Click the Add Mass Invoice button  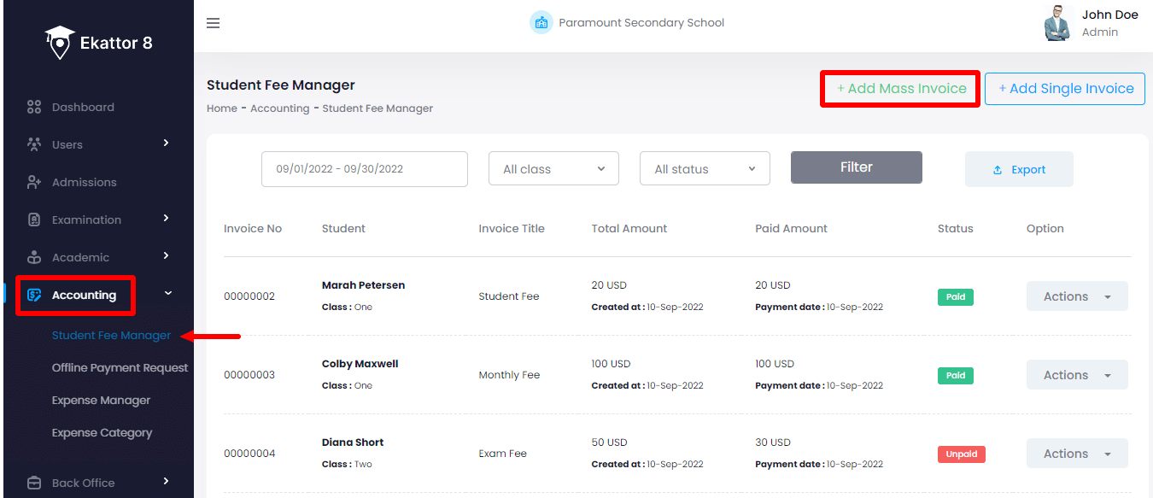point(899,88)
